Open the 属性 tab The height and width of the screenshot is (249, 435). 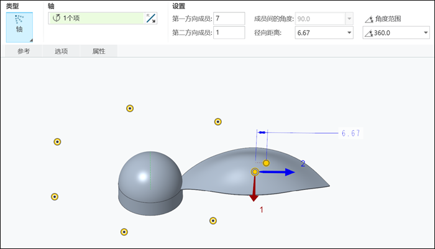[x=99, y=51]
